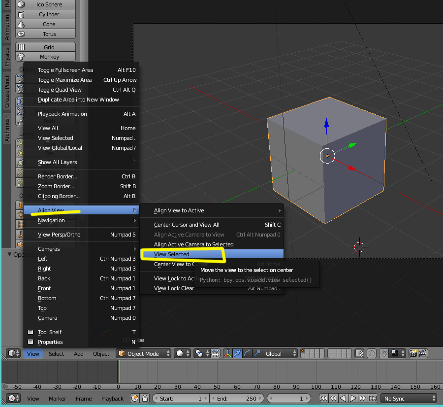Expand Align View to Active submenu
Viewport: 443px width, 407px height.
click(x=212, y=210)
